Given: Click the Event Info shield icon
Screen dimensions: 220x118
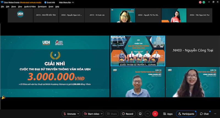Looking at the screenshot, I should 45,2.
